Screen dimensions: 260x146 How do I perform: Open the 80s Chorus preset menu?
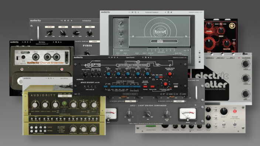42,42
